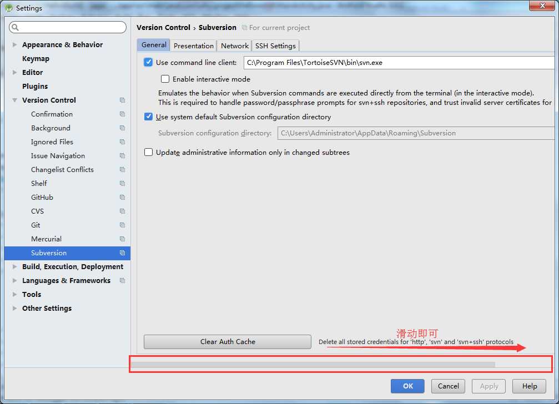The image size is (559, 404).
Task: Click project-level icon beside Version Control
Action: (122, 100)
